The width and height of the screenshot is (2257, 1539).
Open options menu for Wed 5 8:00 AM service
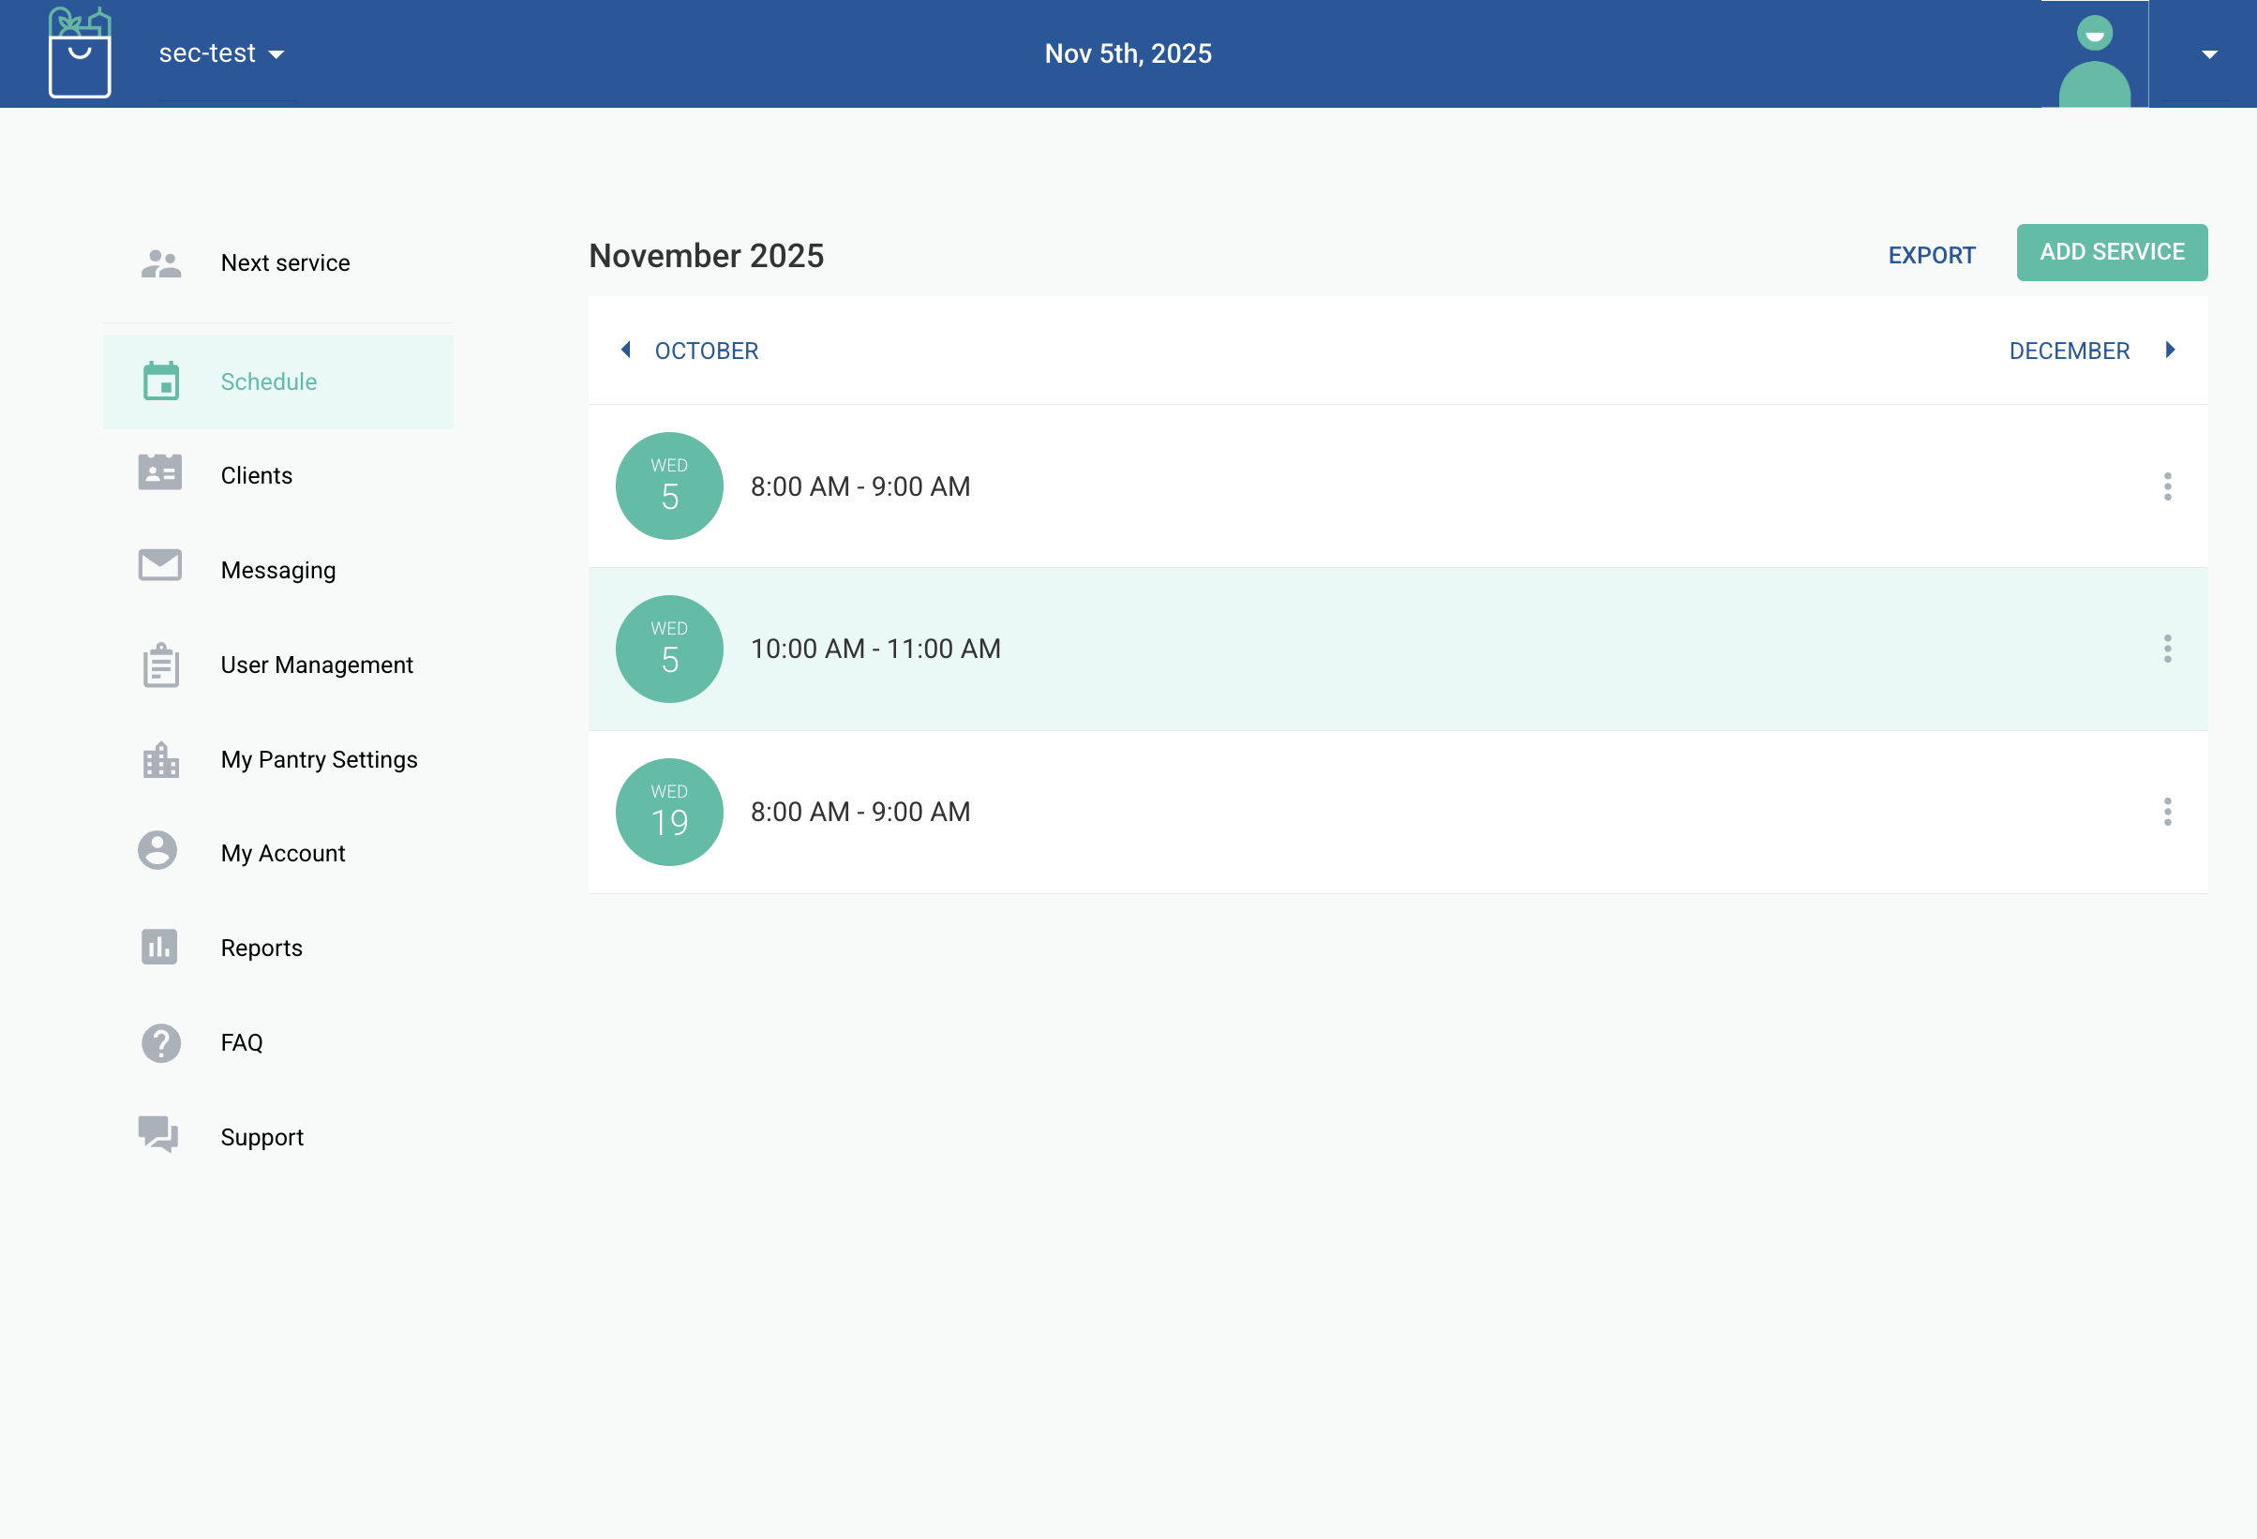tap(2167, 486)
